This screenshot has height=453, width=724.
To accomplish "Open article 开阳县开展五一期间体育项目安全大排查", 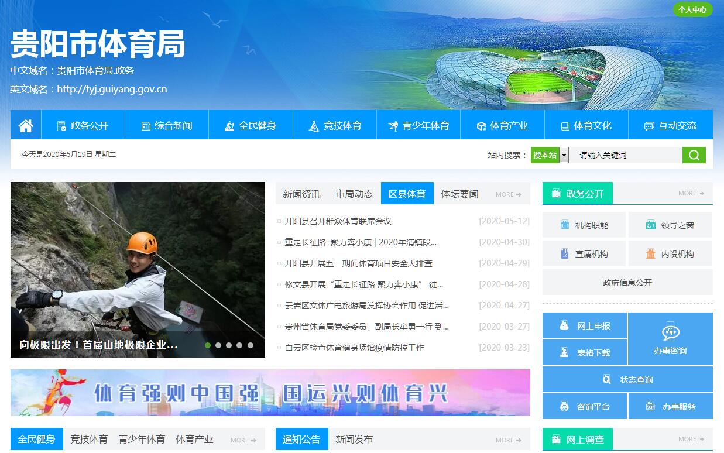I will 358,263.
